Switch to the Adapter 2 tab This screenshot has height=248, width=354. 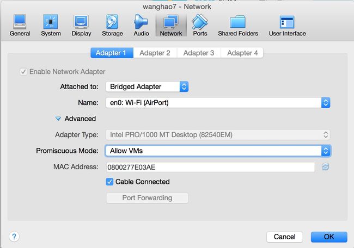(x=155, y=53)
